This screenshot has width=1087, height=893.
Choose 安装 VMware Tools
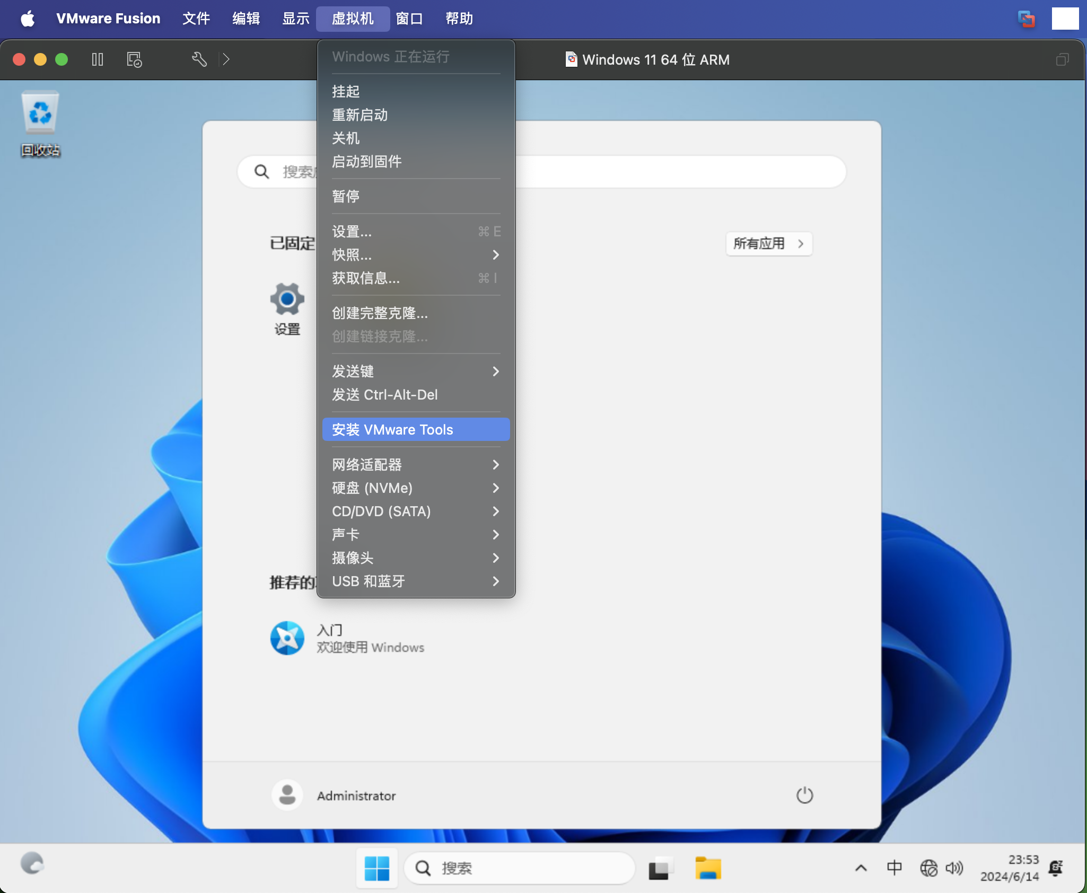(416, 429)
